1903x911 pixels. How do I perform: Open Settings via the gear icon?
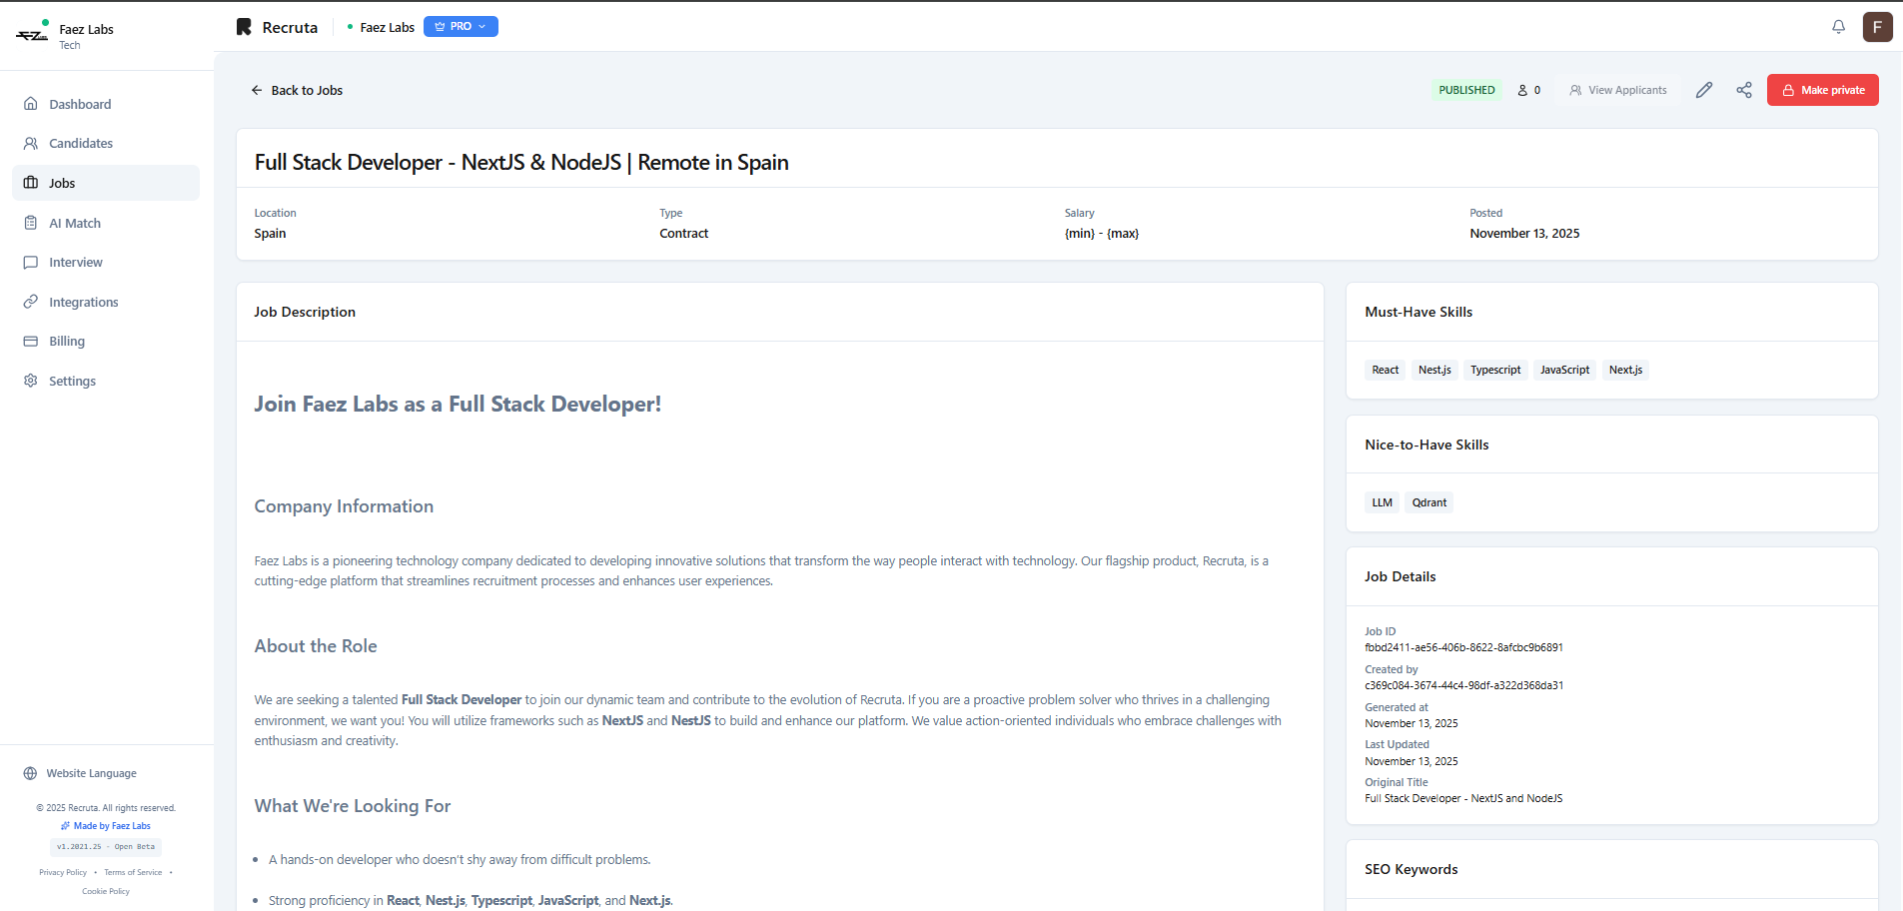pyautogui.click(x=31, y=381)
